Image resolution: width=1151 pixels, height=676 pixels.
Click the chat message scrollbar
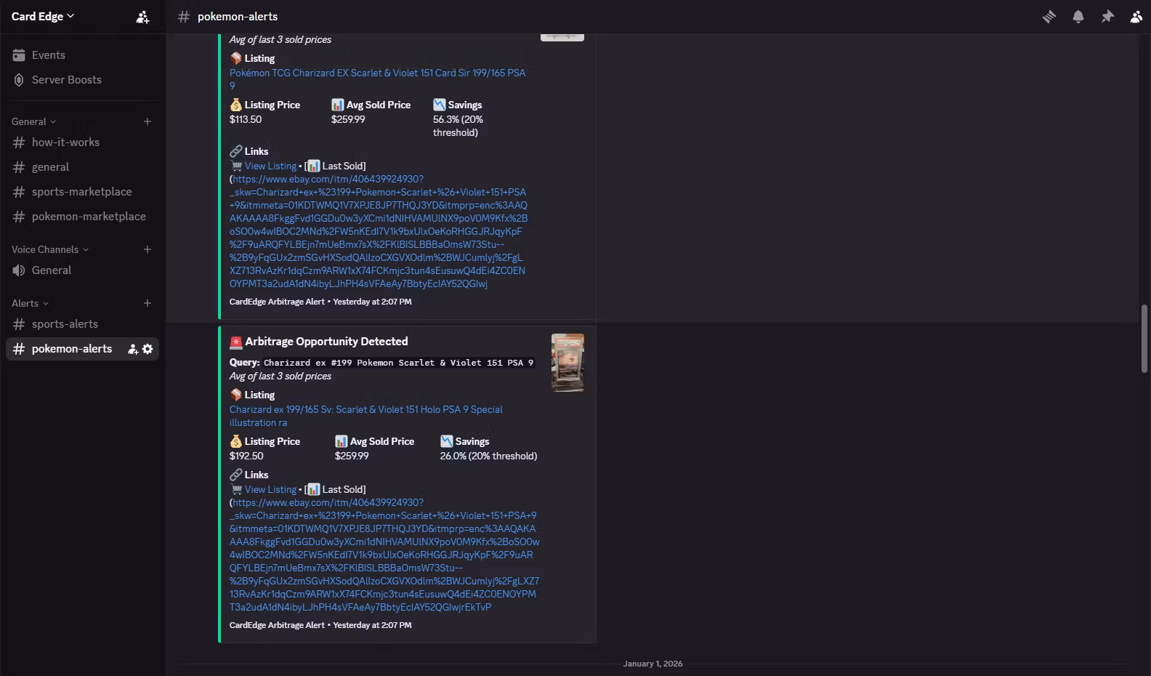tap(1144, 339)
